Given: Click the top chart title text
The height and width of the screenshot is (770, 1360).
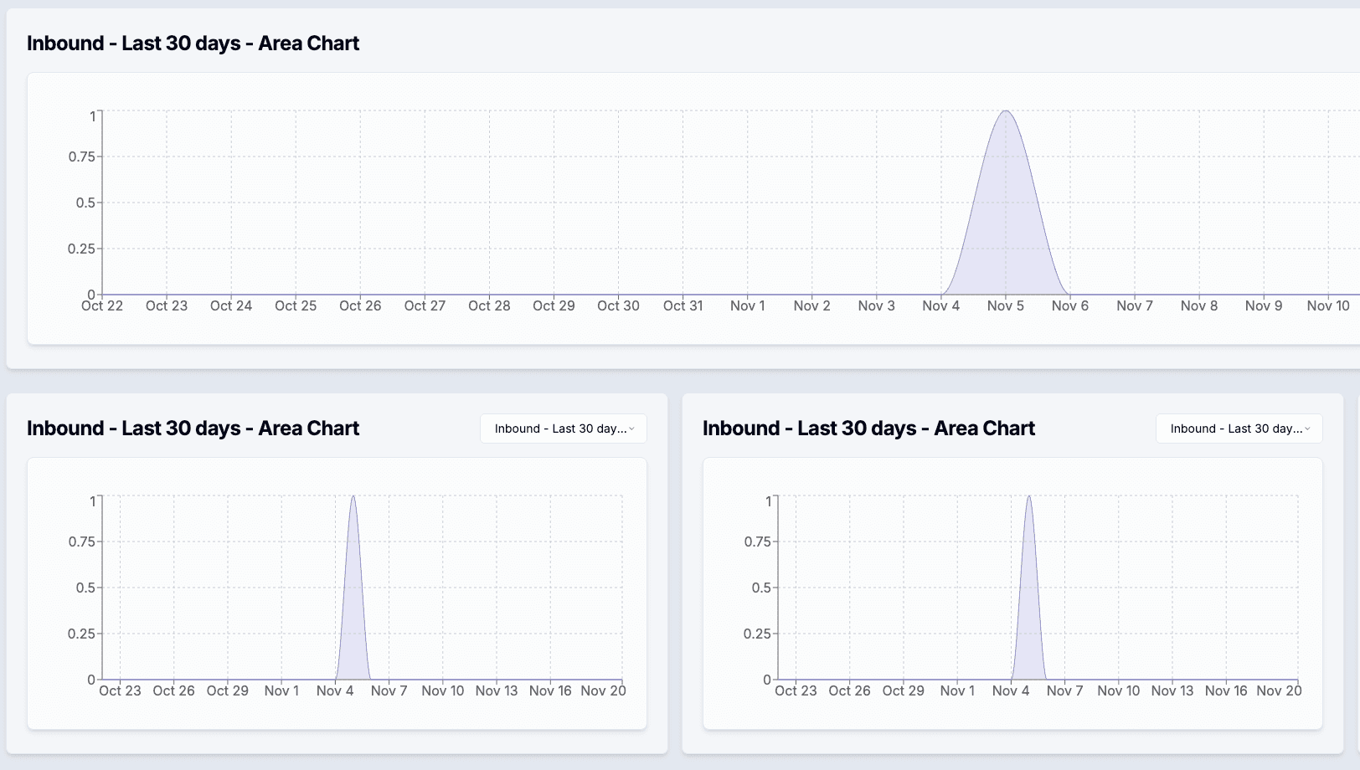Looking at the screenshot, I should tap(193, 43).
